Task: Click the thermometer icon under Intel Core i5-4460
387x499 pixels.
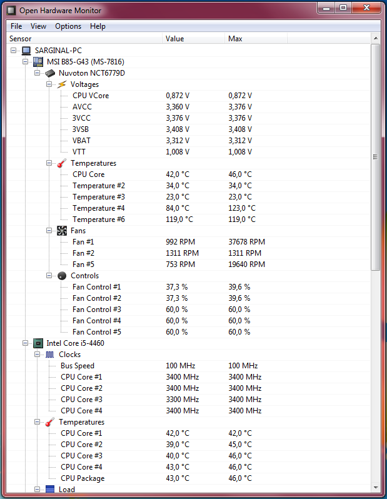Action: coord(50,422)
